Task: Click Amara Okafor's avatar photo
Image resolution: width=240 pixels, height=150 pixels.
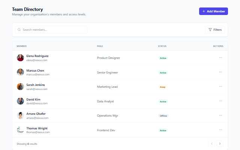Action: click(x=20, y=115)
